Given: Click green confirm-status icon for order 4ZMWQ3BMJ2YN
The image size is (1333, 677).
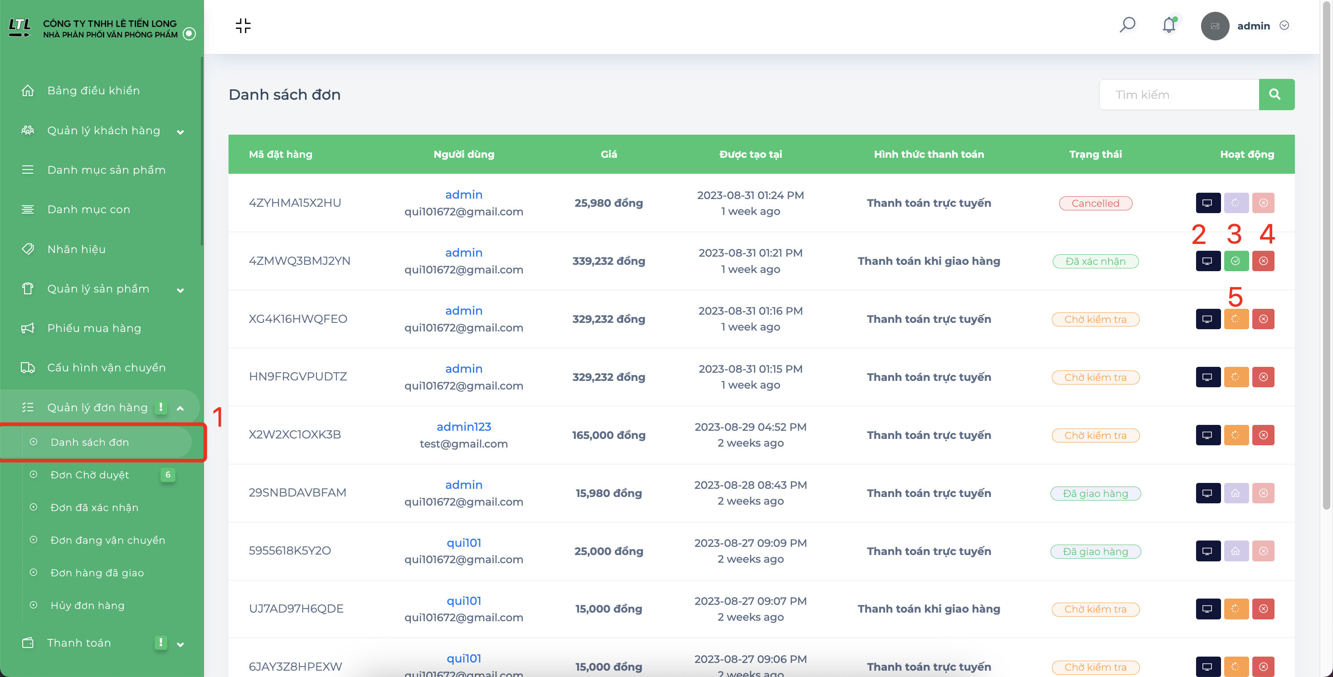Looking at the screenshot, I should (1236, 261).
